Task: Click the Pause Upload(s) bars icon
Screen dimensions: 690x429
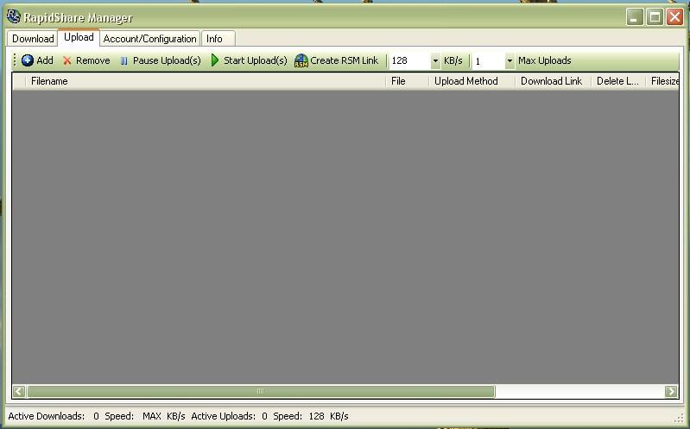Action: point(124,60)
